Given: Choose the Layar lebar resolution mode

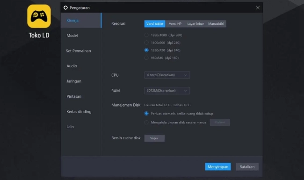Looking at the screenshot, I should coord(195,24).
